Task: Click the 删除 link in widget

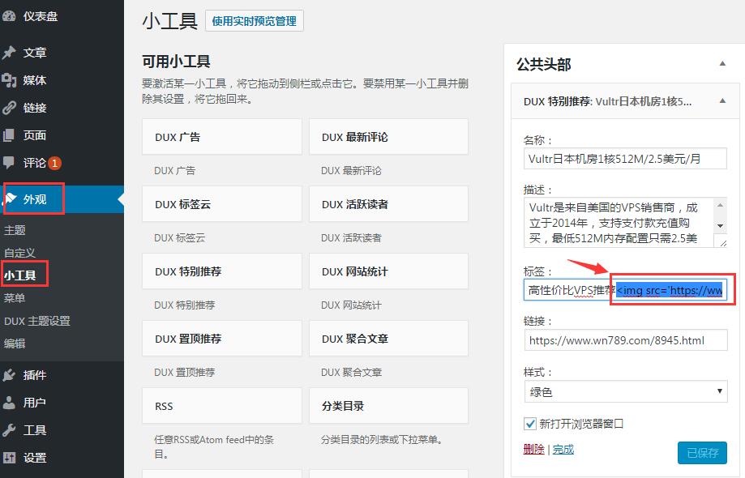Action: tap(533, 449)
